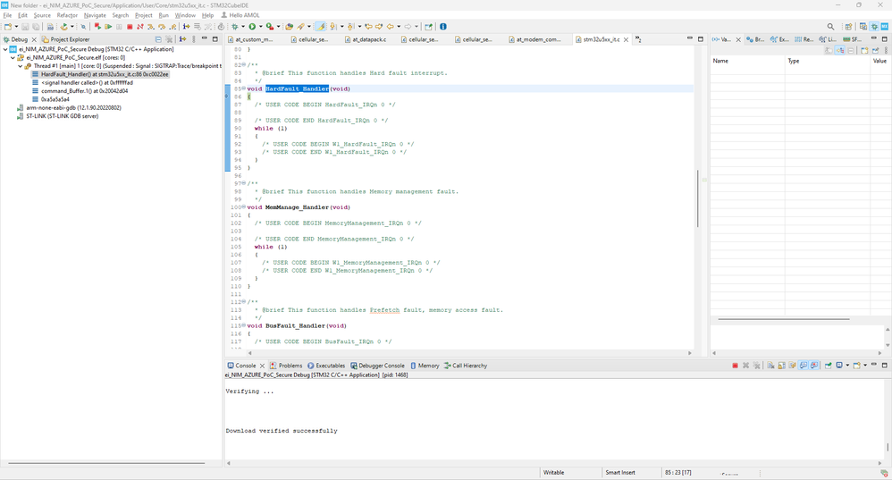Switch to the Debugger Console tab
The image size is (892, 480).
point(377,366)
